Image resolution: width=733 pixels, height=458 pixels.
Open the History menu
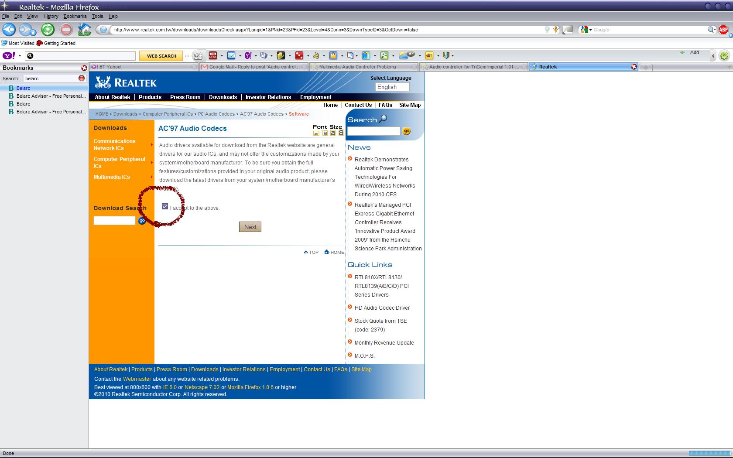[51, 16]
